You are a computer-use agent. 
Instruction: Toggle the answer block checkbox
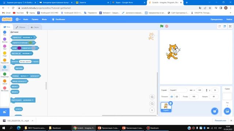coord(12,68)
